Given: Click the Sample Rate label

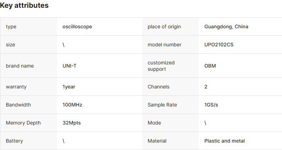Looking at the screenshot, I should click(x=162, y=105).
